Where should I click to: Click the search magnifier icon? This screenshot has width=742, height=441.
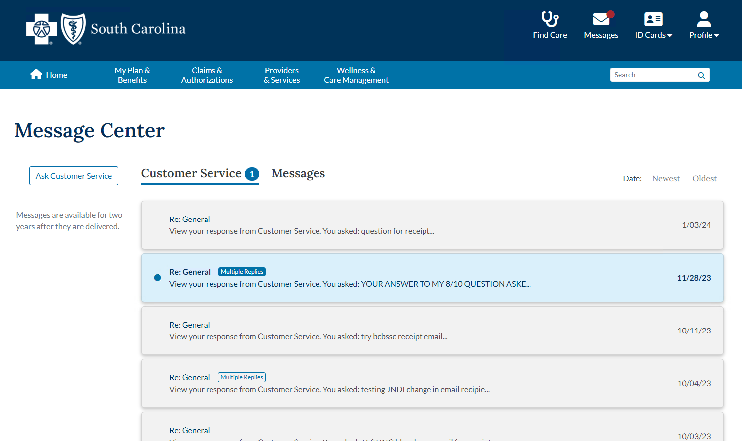(x=701, y=75)
